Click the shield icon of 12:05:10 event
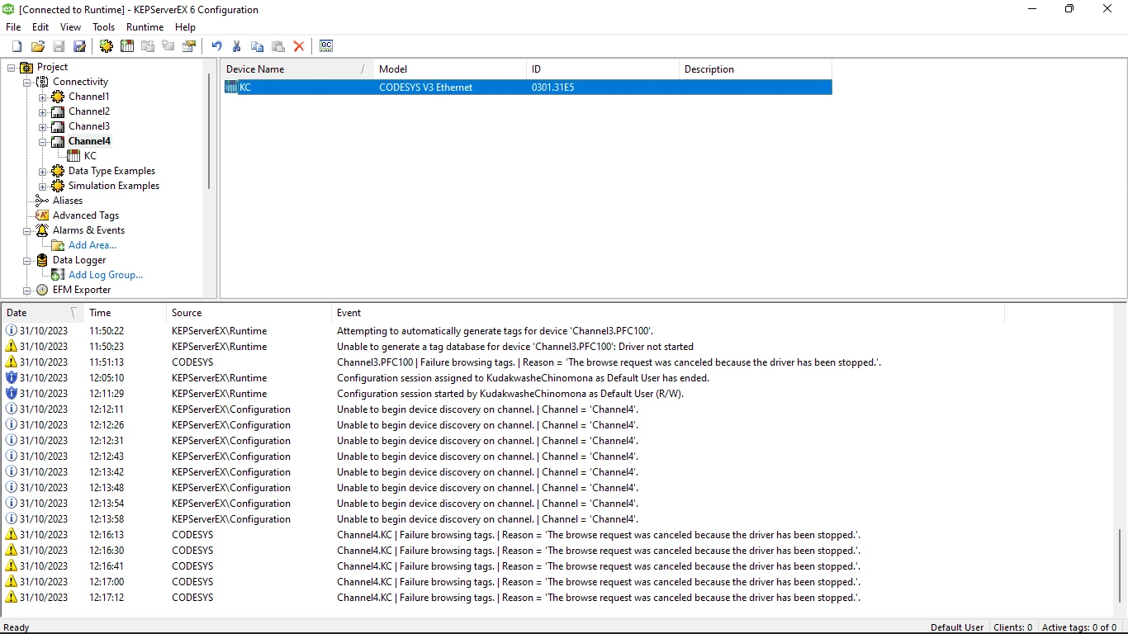Screen dimensions: 1128x634 [12, 377]
